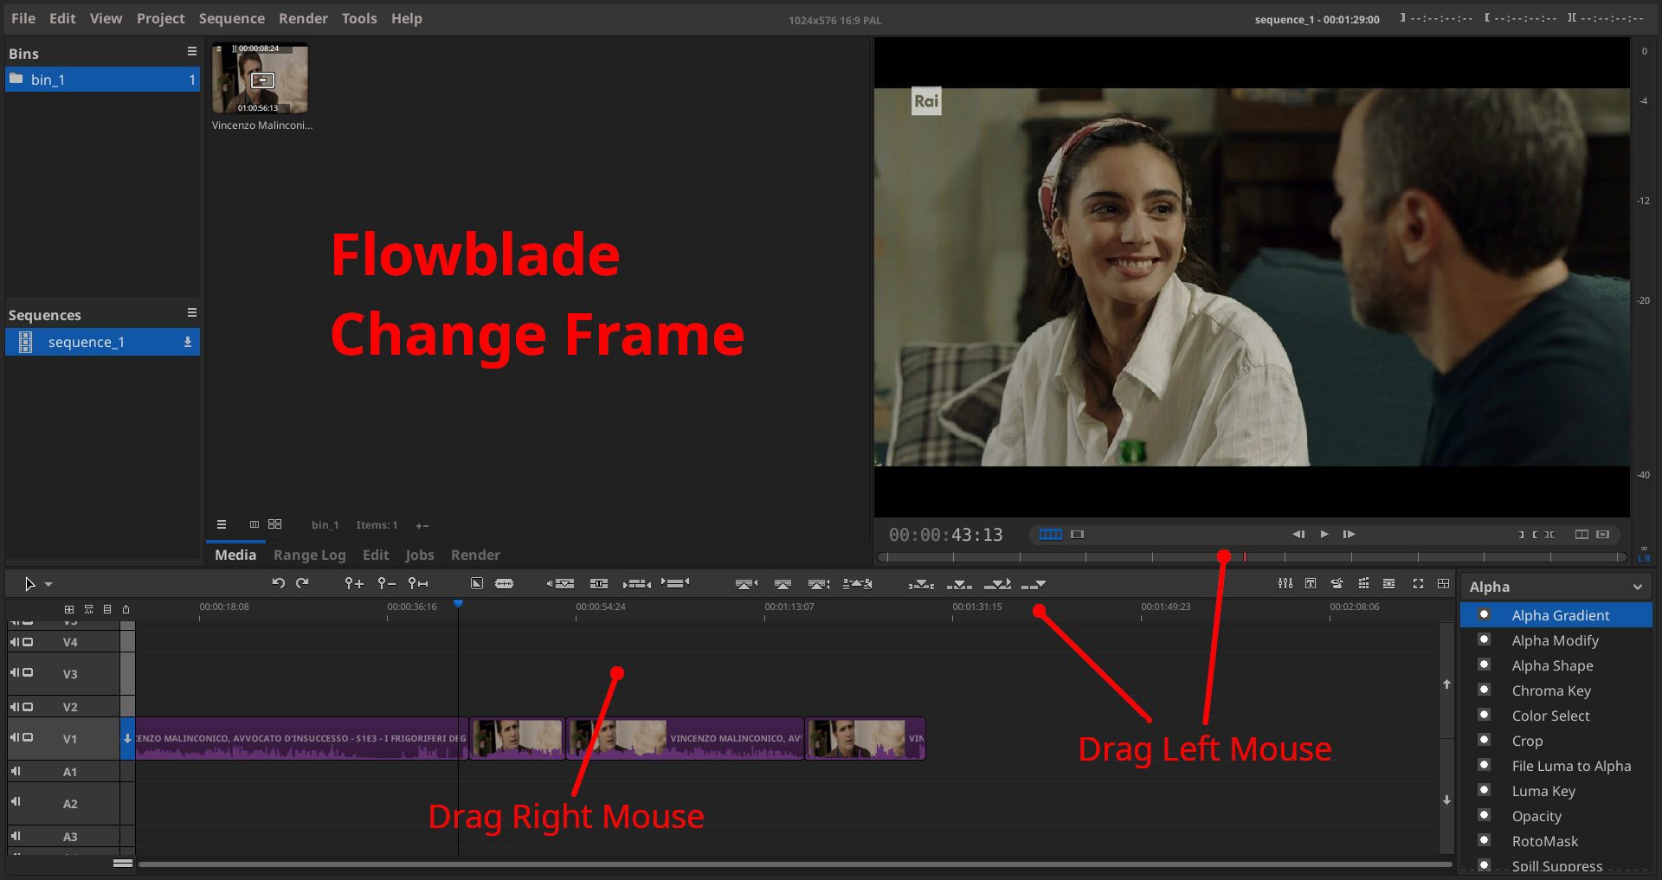The image size is (1662, 880).
Task: Open the Bins panel hamburger menu
Action: 191,52
